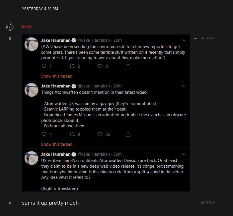Viewport: 233px width, 216px height.
Task: Click Jake Hanrahan avatar on first tweet
Action: point(32,44)
